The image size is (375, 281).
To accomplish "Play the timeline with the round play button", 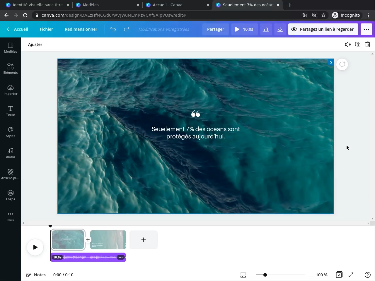I will [x=35, y=247].
